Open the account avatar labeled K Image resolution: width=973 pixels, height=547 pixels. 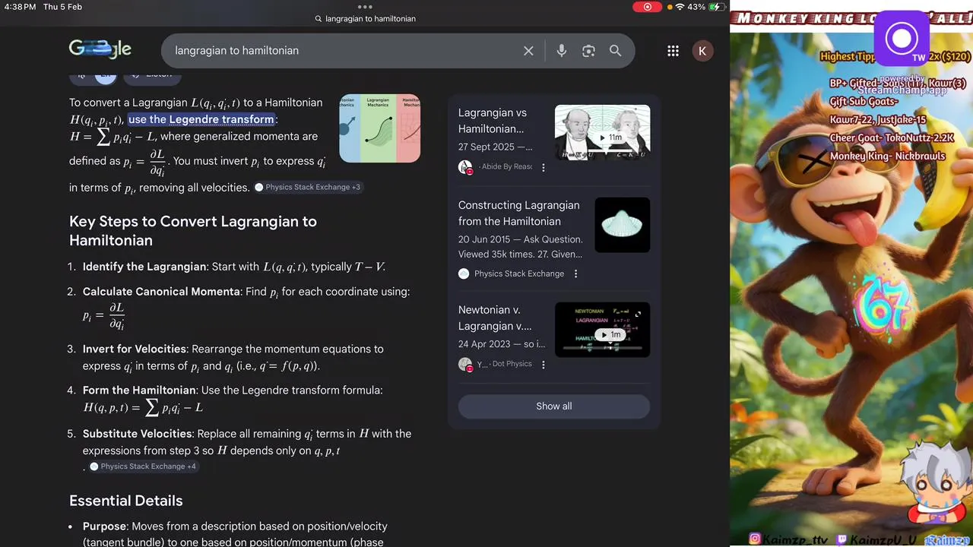(702, 51)
